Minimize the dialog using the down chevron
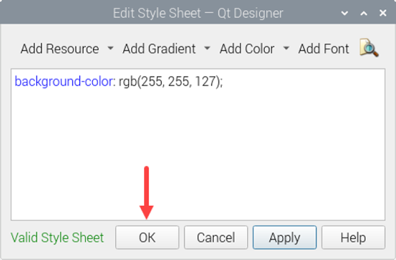 click(345, 13)
